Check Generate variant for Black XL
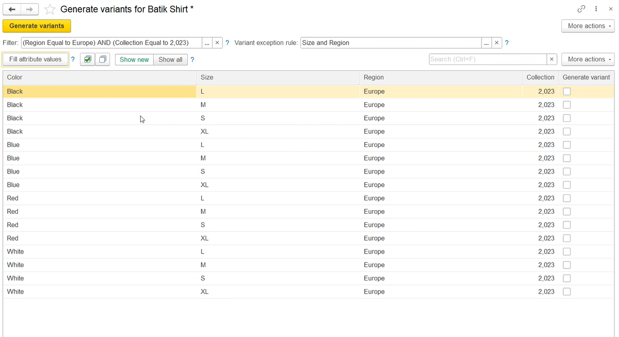 click(567, 132)
